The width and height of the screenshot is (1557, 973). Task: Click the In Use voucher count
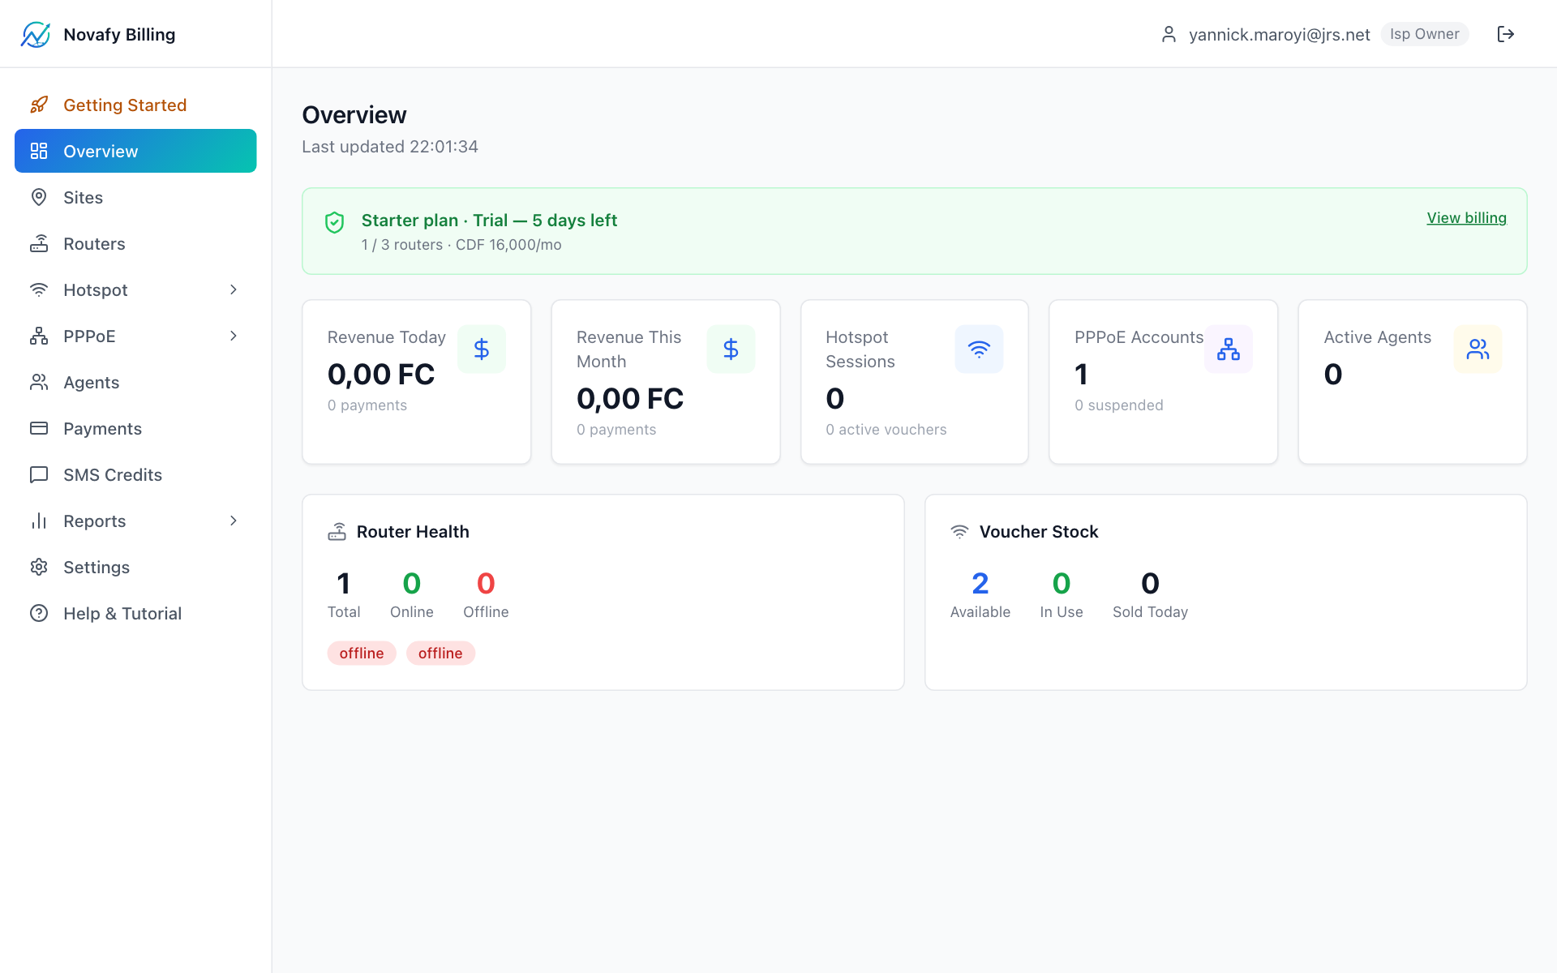point(1061,583)
